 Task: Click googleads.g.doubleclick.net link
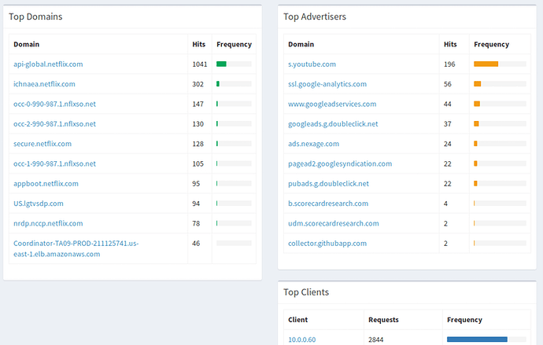(333, 123)
